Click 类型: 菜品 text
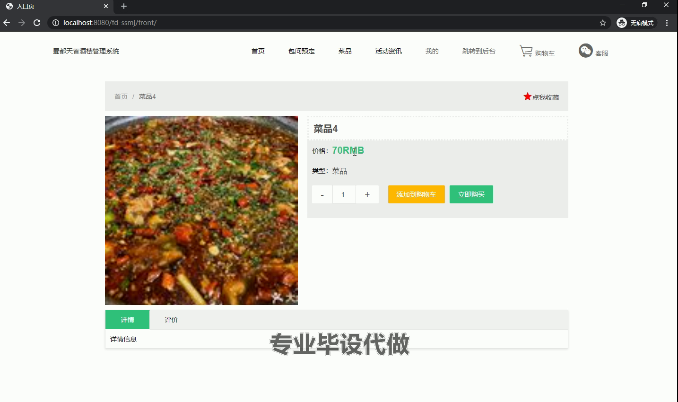678x402 pixels. [x=330, y=171]
